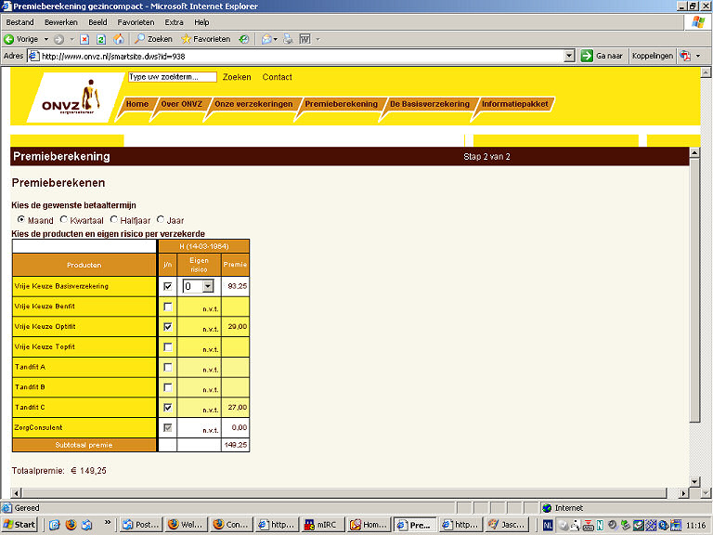The height and width of the screenshot is (535, 713).
Task: Expand the address bar dropdown
Action: pyautogui.click(x=569, y=56)
